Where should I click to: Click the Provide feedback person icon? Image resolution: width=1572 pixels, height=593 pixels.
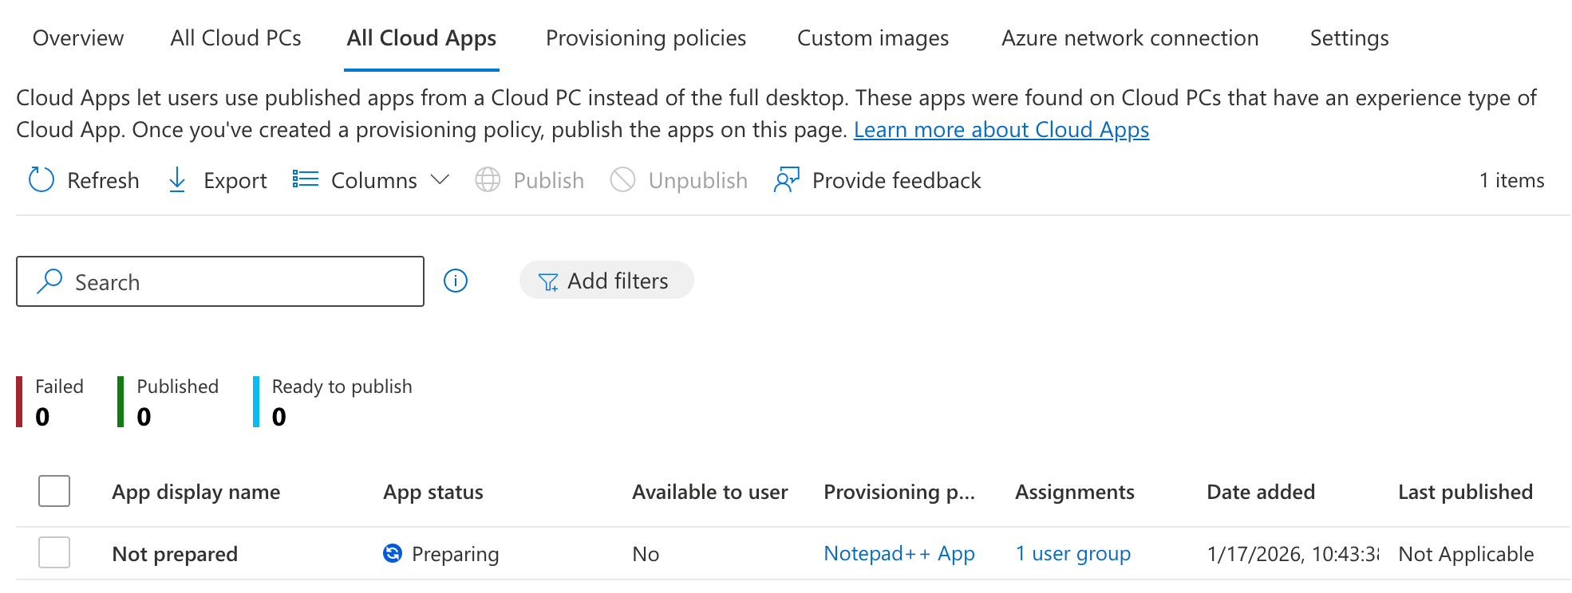tap(786, 180)
